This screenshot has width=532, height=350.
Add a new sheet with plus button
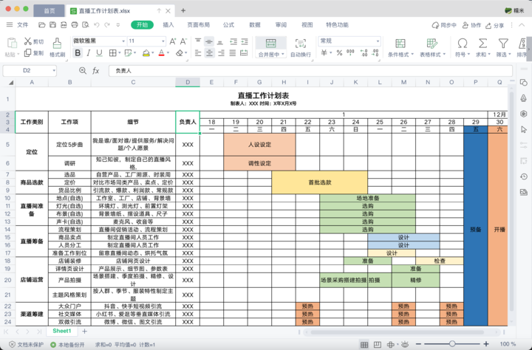click(x=84, y=332)
